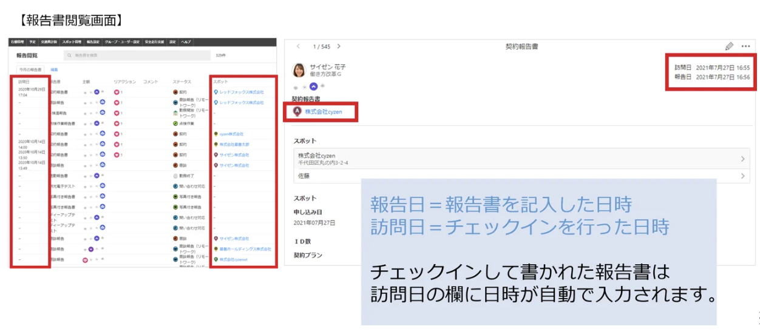Open the cyzen株式会社 spot link
Image resolution: width=760 pixels, height=332 pixels.
[231, 134]
